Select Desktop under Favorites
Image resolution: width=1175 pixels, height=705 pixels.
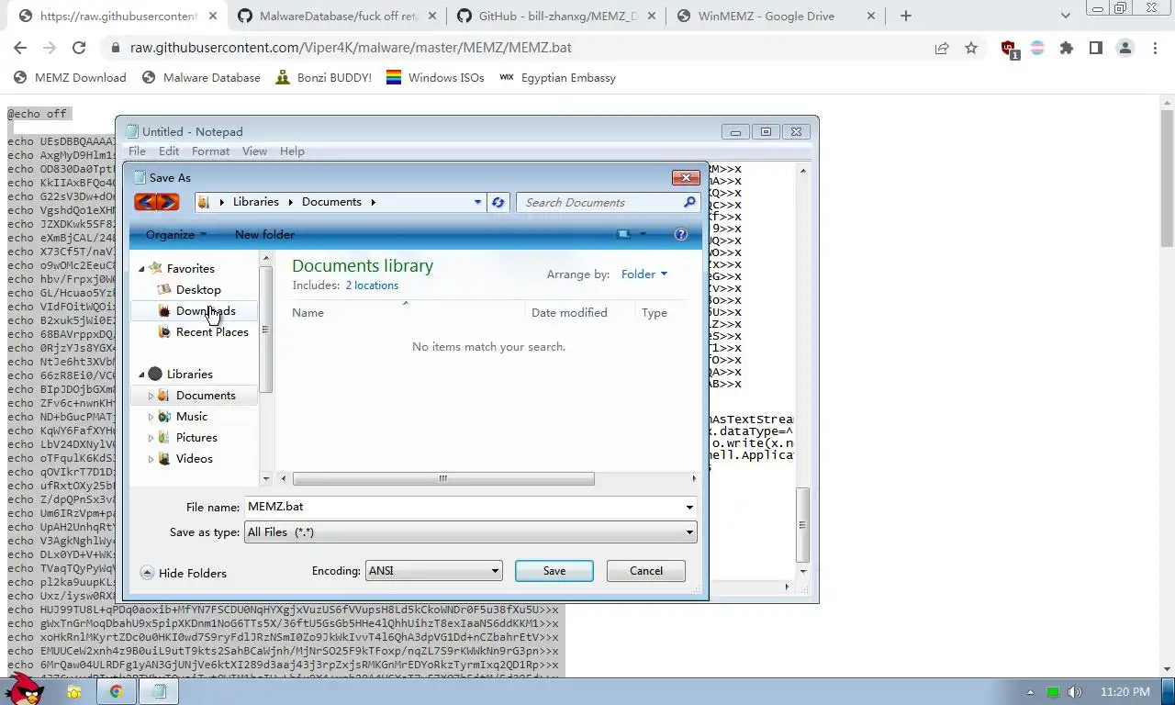click(198, 289)
